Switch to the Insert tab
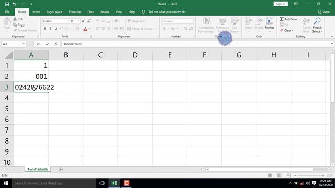This screenshot has width=335, height=188. 36,12
